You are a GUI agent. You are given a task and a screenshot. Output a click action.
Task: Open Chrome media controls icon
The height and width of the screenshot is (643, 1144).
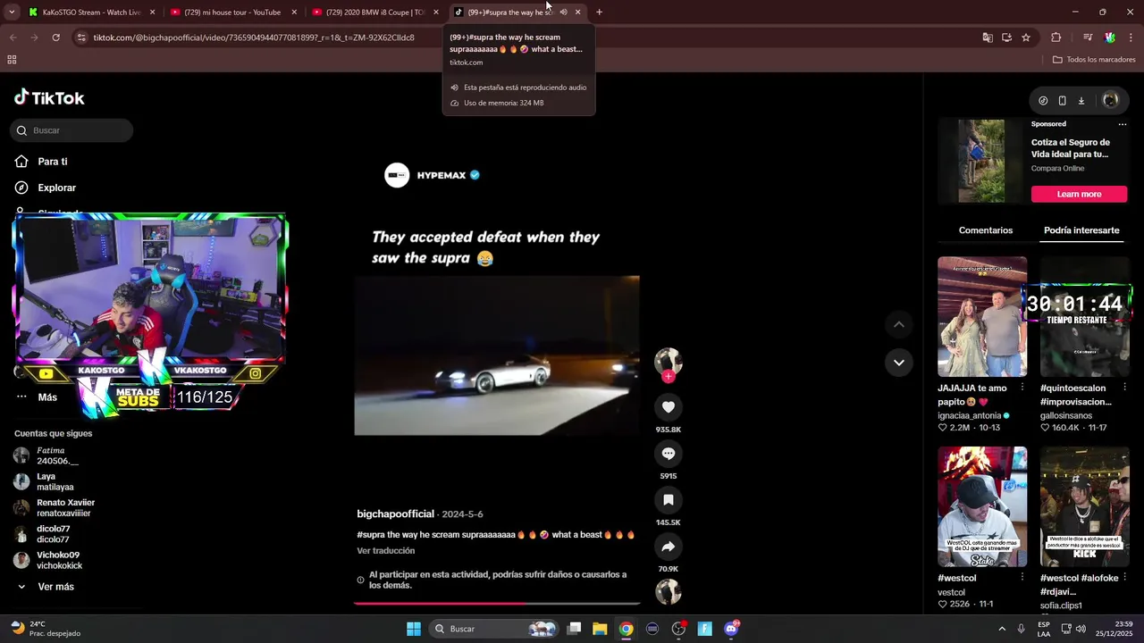[x=1088, y=38]
